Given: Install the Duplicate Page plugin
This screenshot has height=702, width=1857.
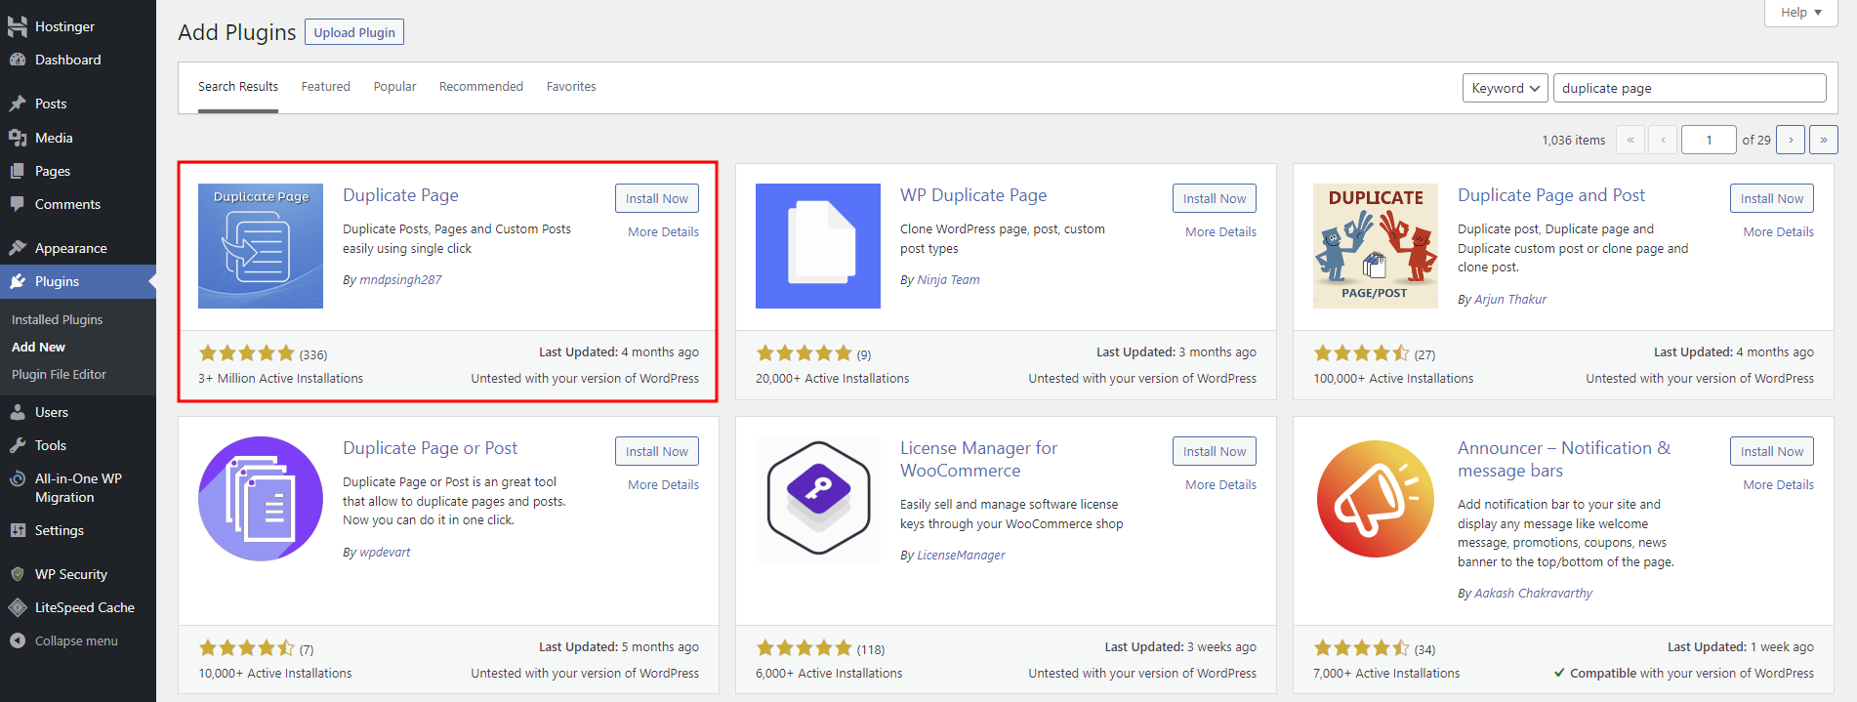Looking at the screenshot, I should [x=656, y=198].
